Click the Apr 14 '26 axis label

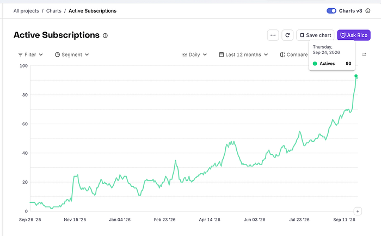click(x=210, y=220)
